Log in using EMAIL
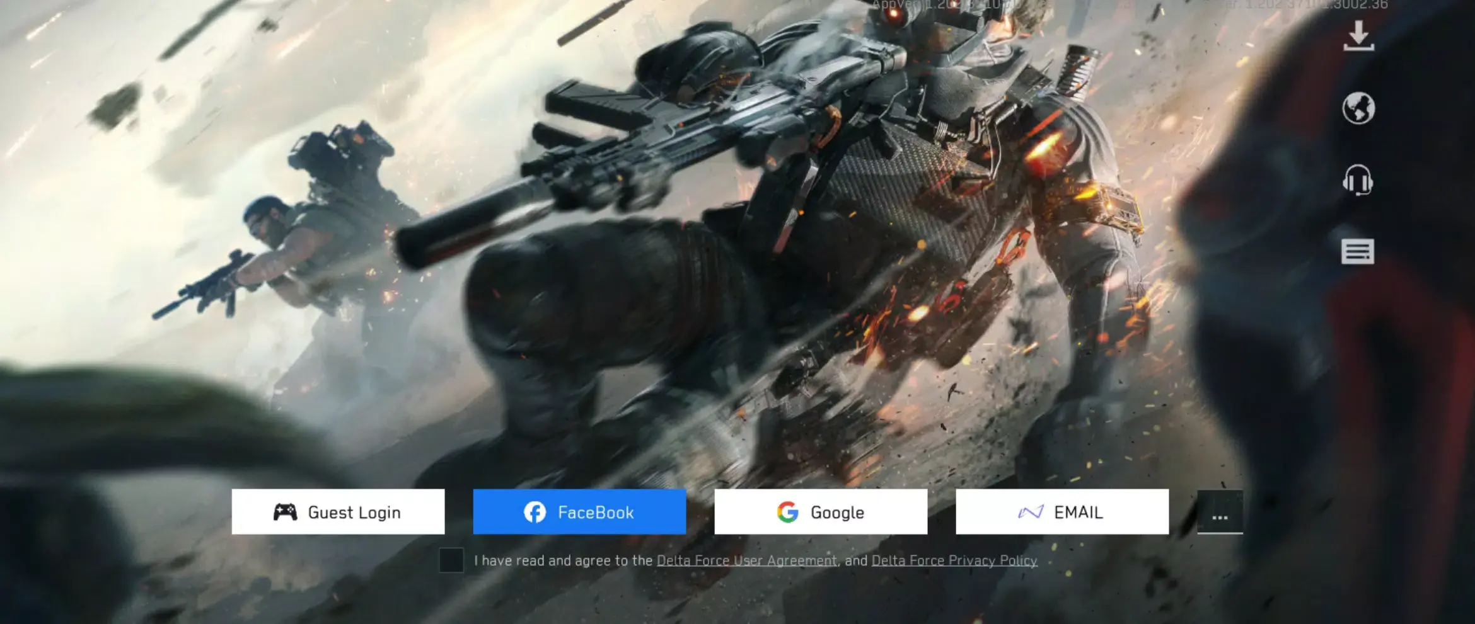 tap(1061, 512)
